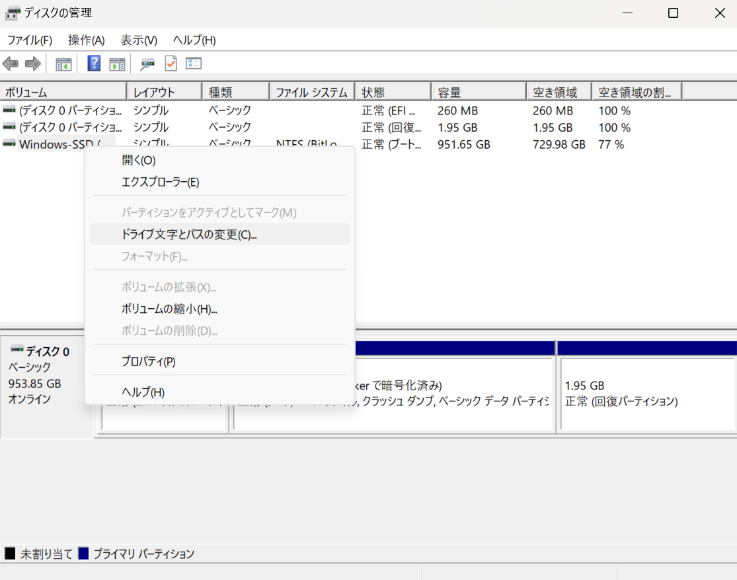Click the back arrow in the toolbar
This screenshot has height=580, width=737.
tap(11, 63)
